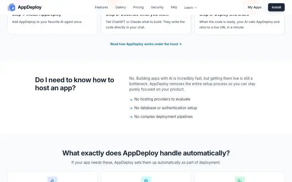Click 'No database or authentication setup' text

click(166, 108)
